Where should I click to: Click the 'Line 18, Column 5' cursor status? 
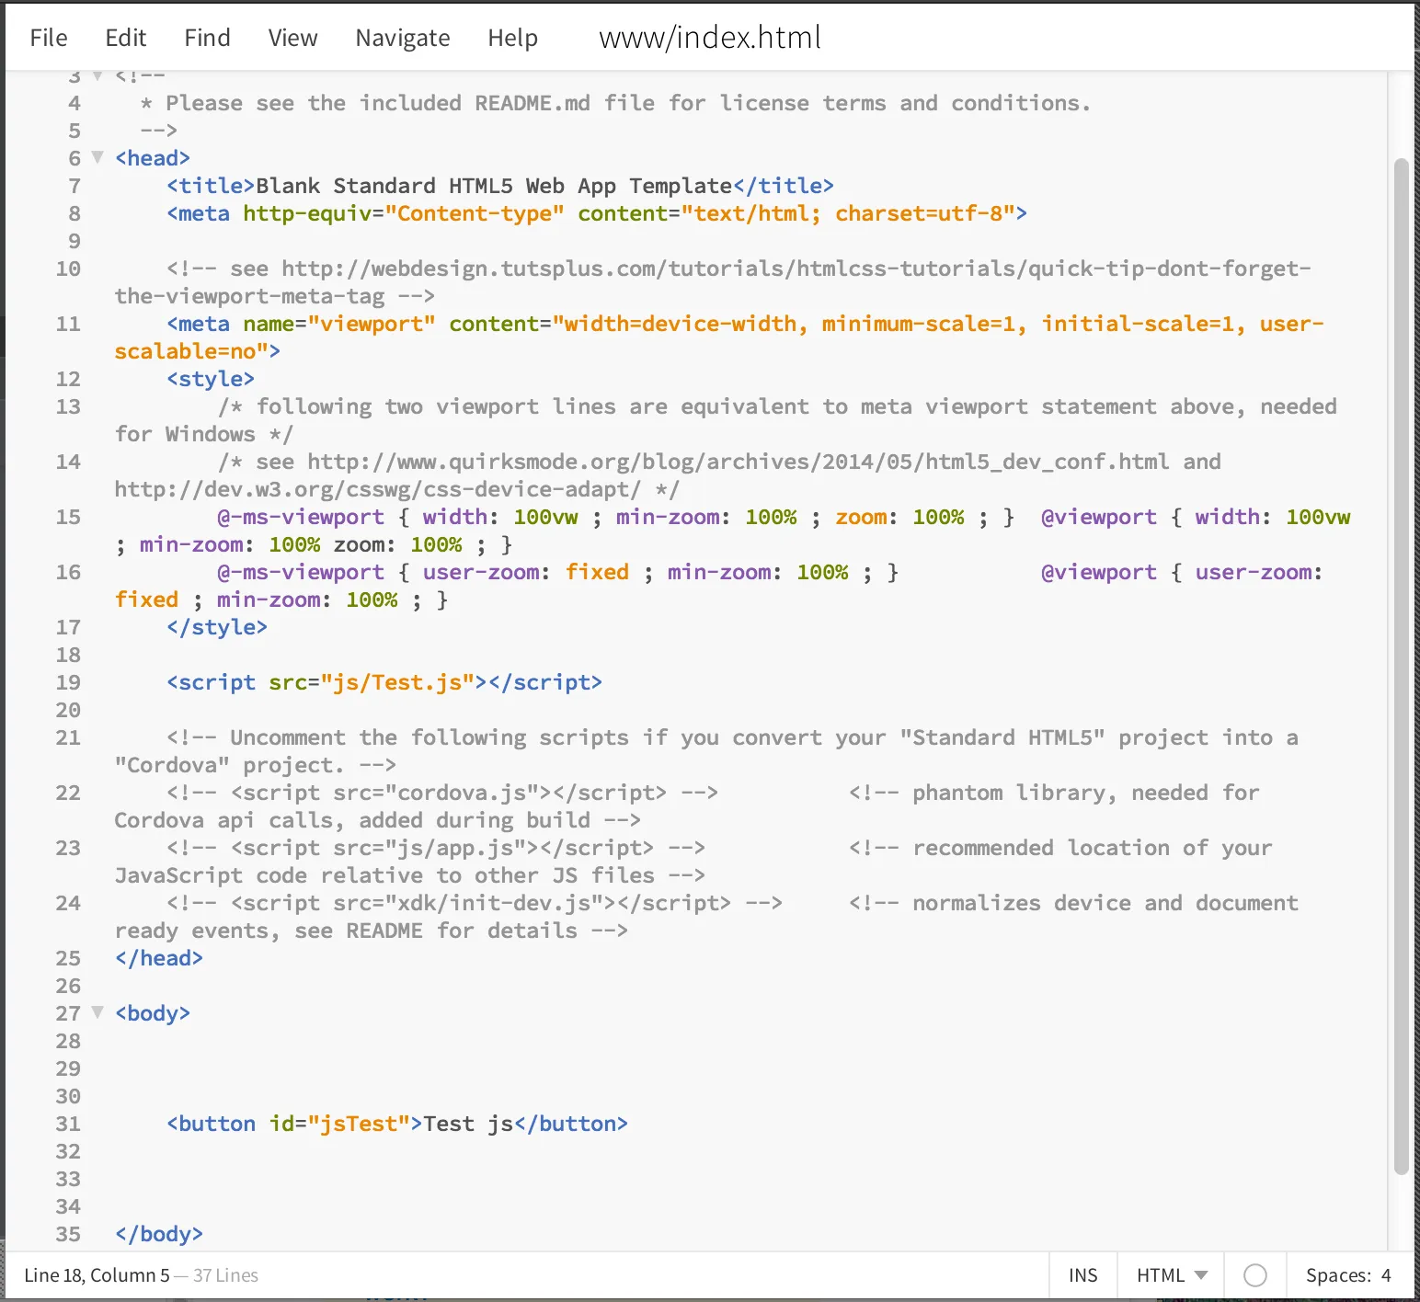97,1275
